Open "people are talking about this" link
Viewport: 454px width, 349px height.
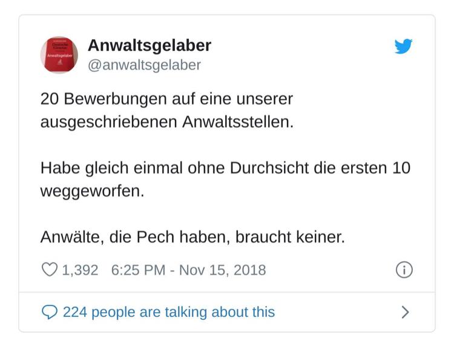coord(183,312)
